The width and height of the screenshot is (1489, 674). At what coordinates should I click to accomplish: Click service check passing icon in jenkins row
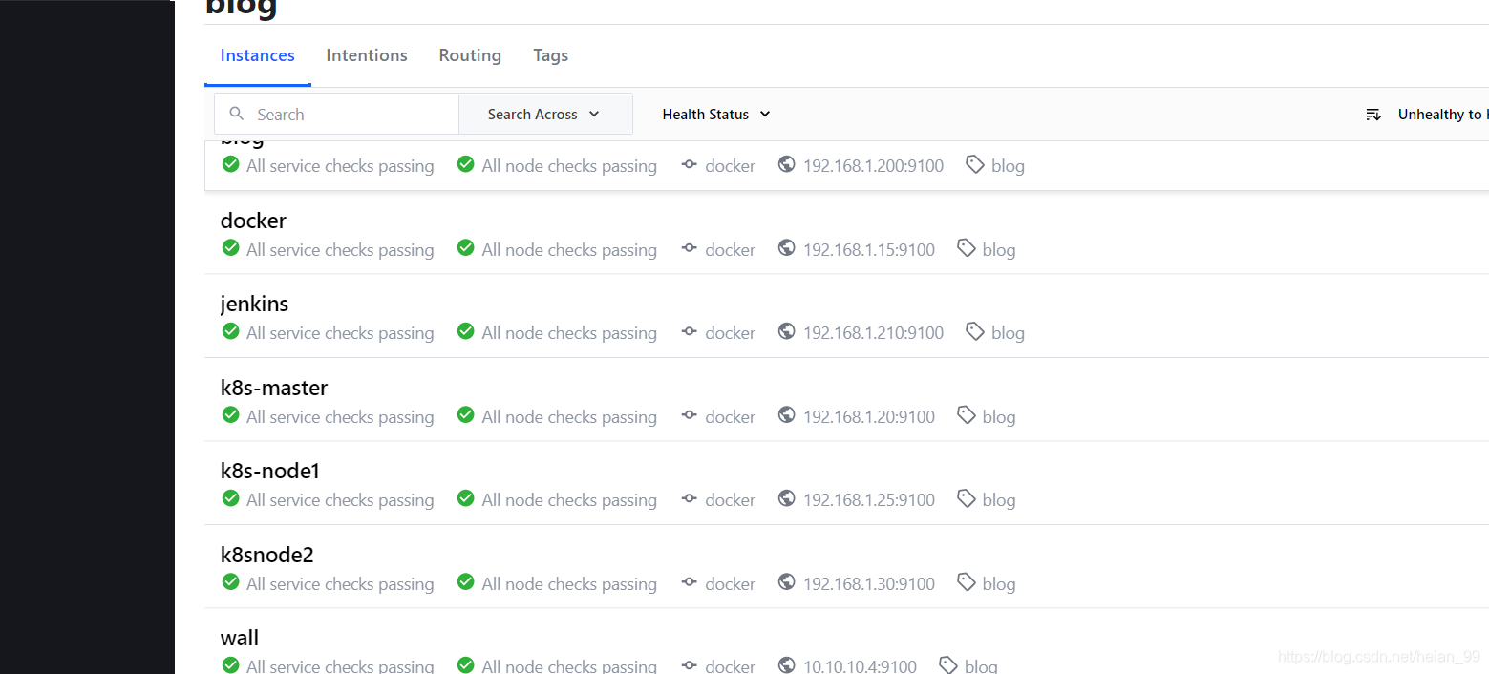tap(230, 331)
